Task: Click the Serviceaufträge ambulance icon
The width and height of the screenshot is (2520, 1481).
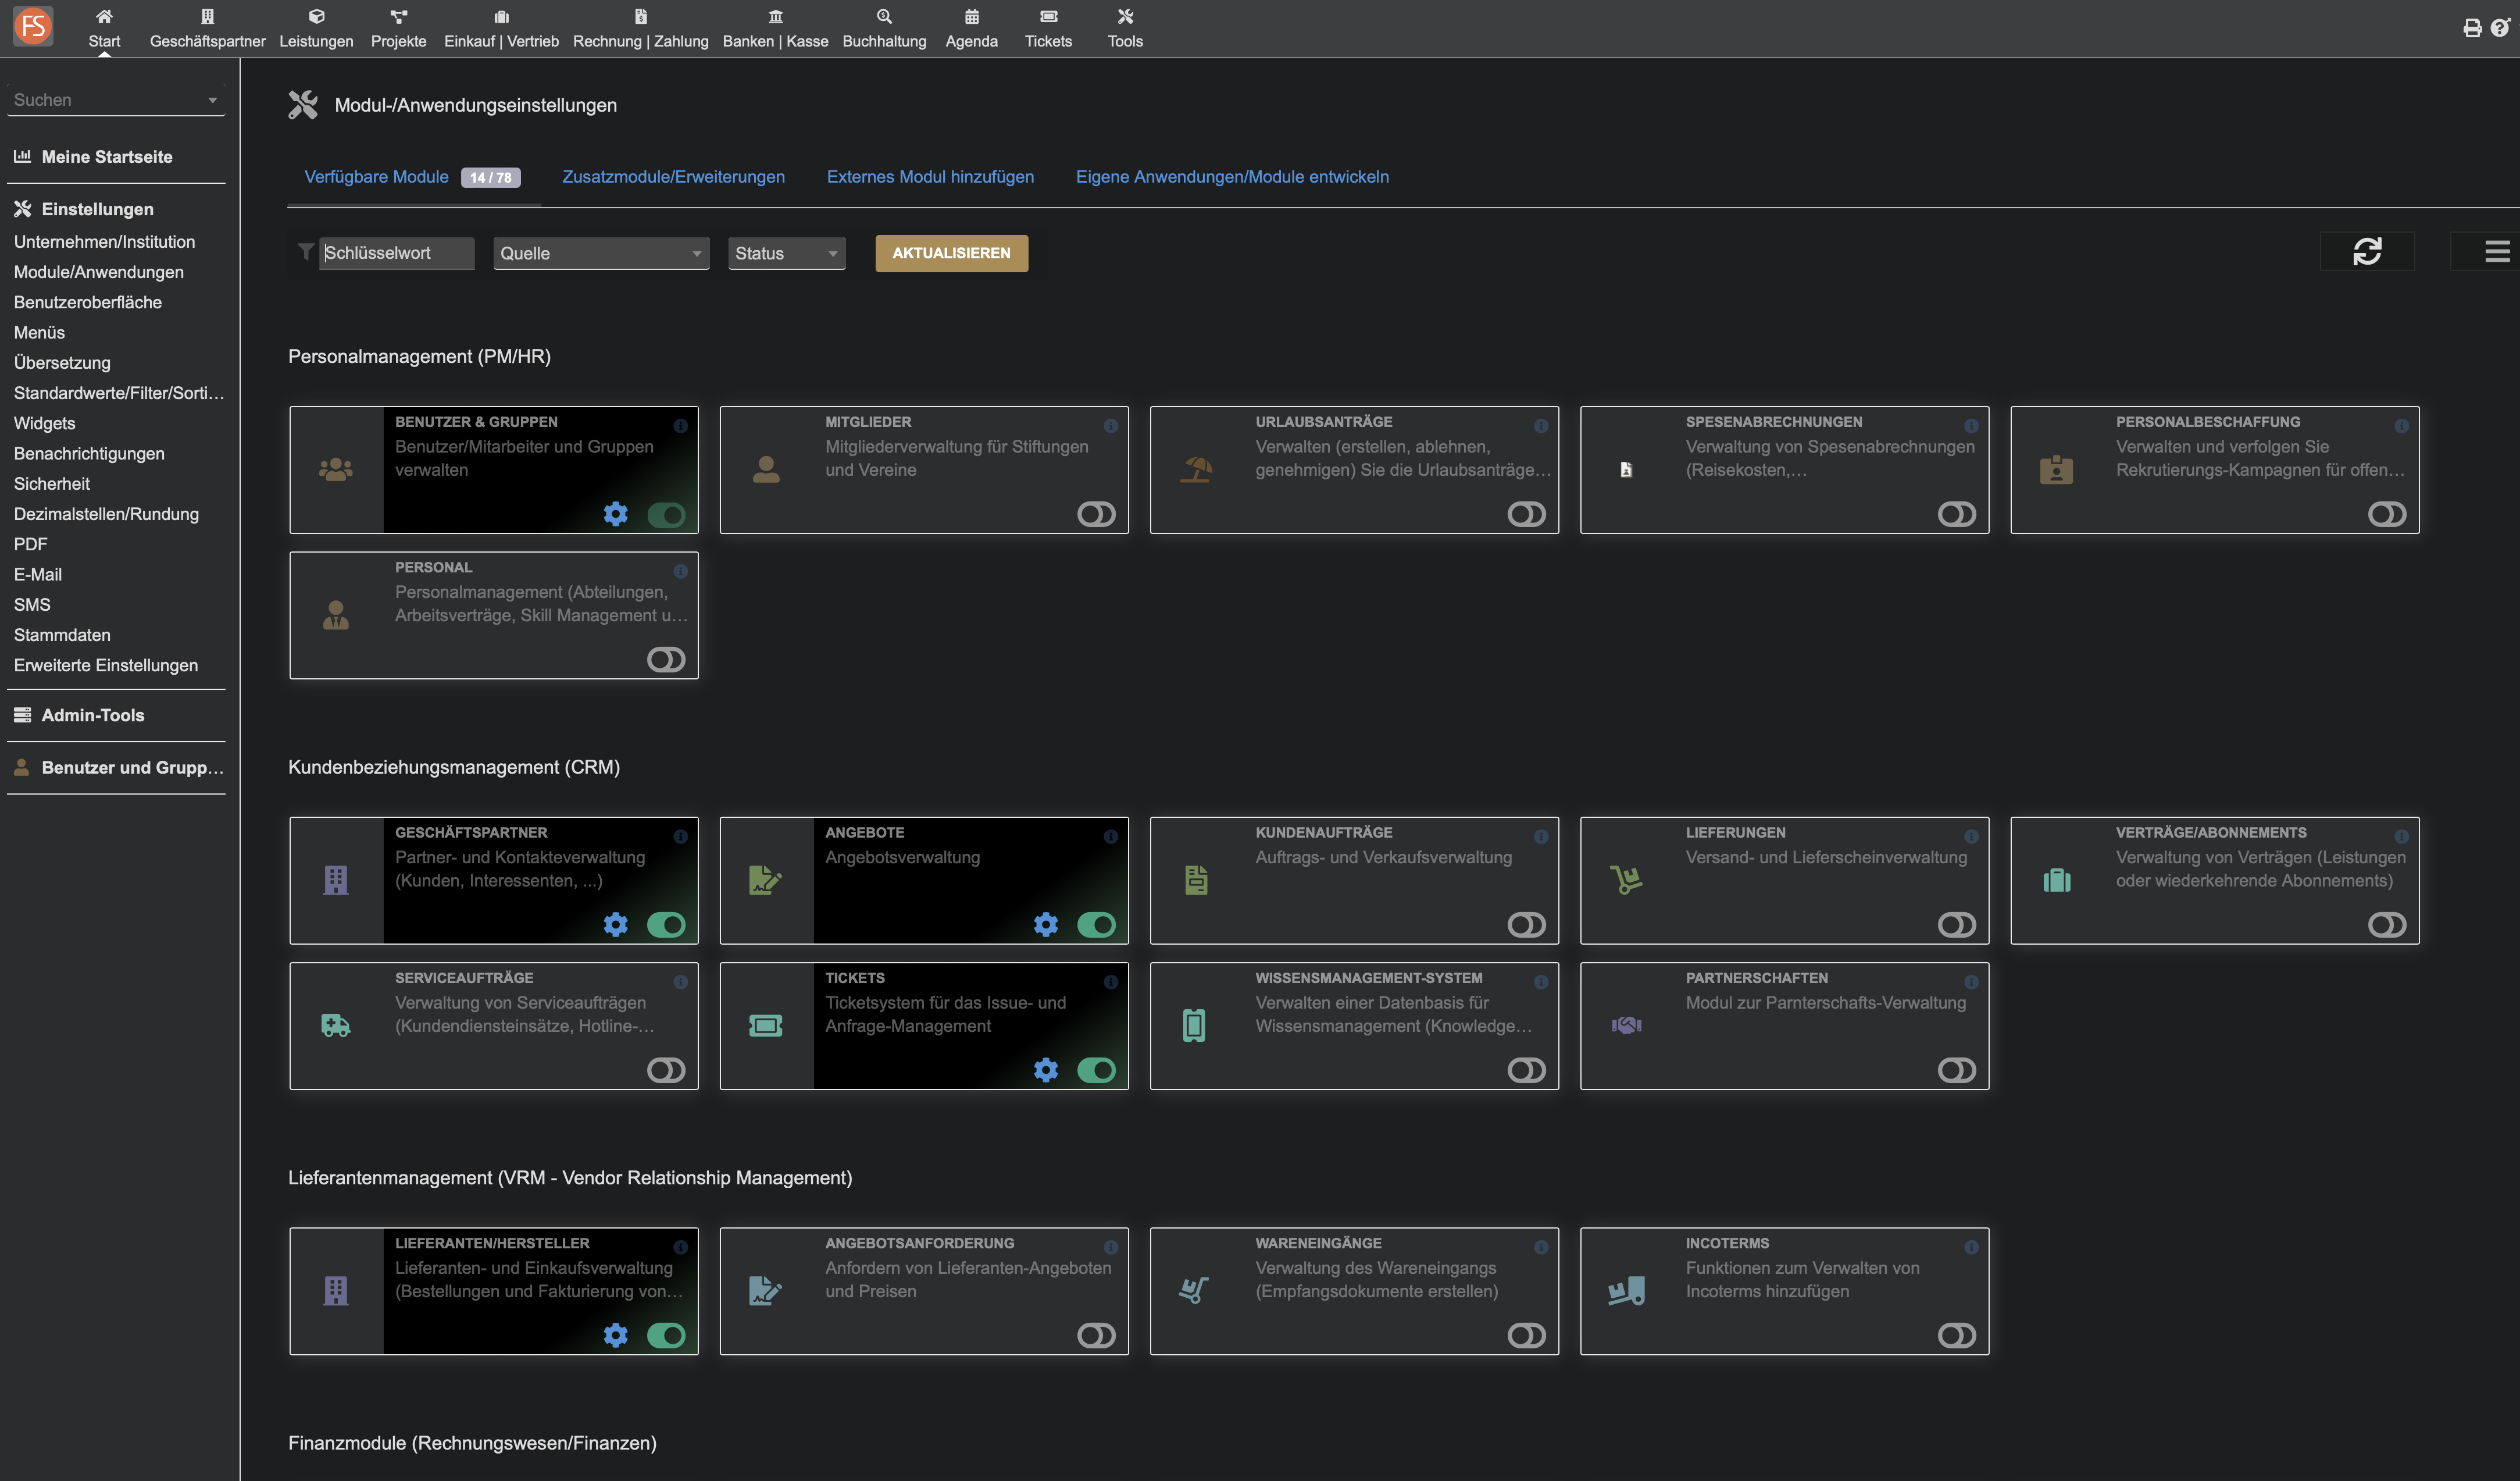Action: tap(336, 1026)
